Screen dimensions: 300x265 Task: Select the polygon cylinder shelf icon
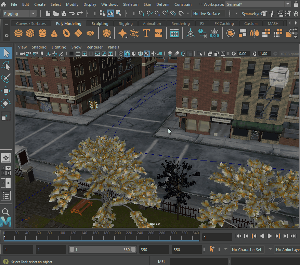pyautogui.click(x=42, y=33)
